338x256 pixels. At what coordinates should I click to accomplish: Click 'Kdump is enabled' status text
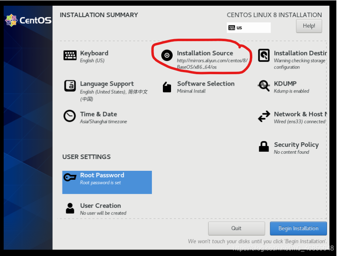[x=291, y=91]
